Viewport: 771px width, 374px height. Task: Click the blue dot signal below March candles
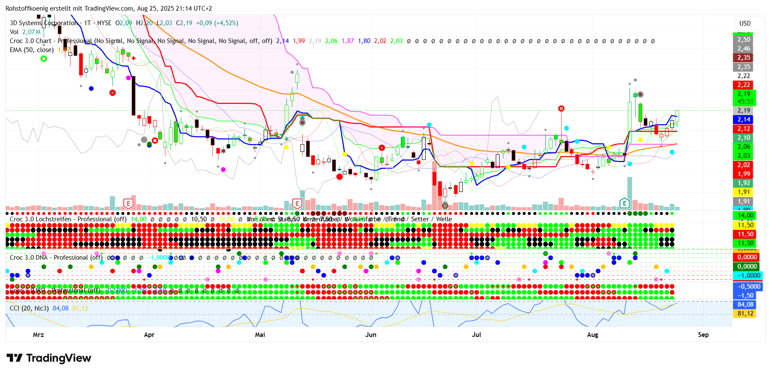click(x=91, y=88)
